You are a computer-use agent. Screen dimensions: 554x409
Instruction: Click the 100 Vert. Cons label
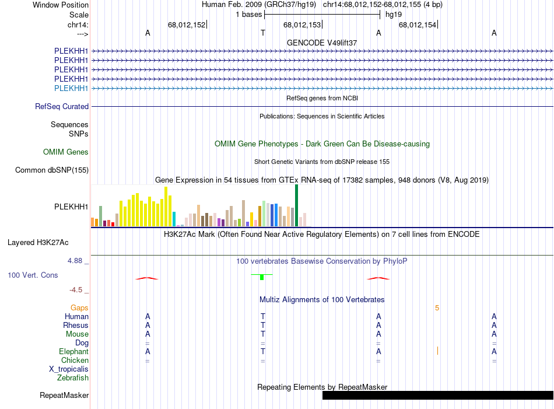pos(33,275)
